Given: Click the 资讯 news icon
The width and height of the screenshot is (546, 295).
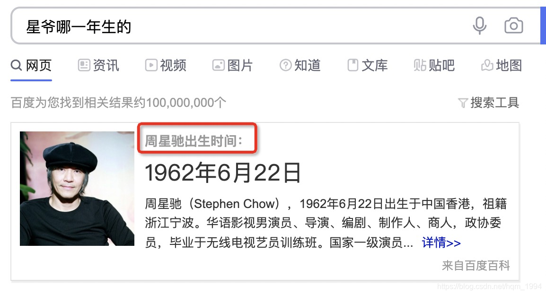Looking at the screenshot, I should [84, 65].
